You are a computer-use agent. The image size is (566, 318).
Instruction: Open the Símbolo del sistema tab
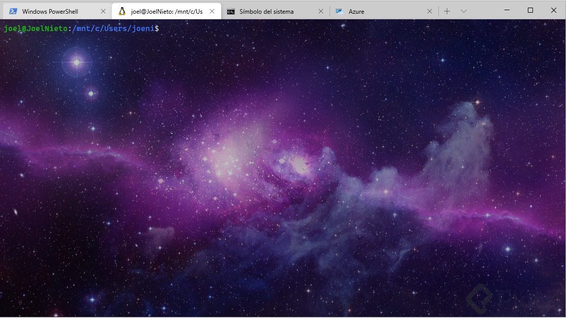275,11
